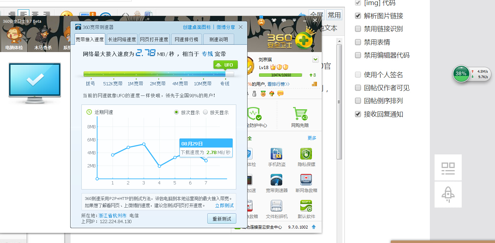Viewport: 495px width, 243px height.
Task: Expand the 更多 tools link
Action: (312, 138)
